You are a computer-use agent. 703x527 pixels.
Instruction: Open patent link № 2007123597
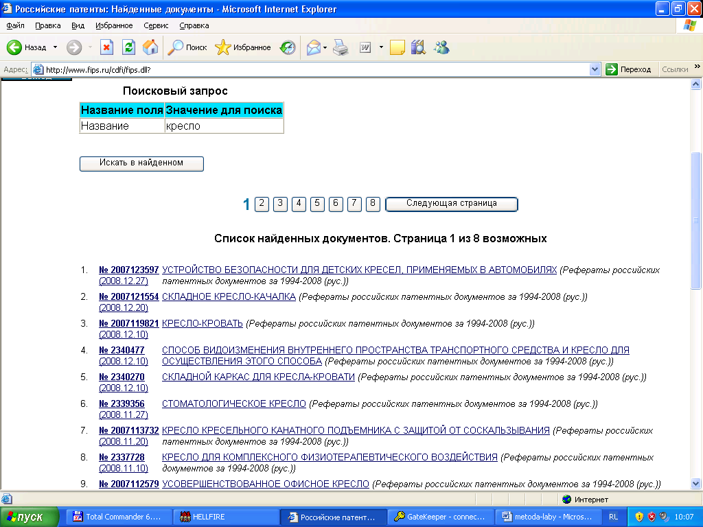[128, 270]
